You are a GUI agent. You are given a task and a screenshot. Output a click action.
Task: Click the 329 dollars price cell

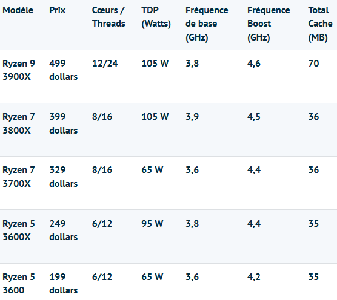(64, 177)
